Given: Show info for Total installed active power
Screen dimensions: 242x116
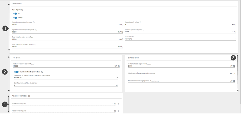Looking at the screenshot, I should click(122, 39).
